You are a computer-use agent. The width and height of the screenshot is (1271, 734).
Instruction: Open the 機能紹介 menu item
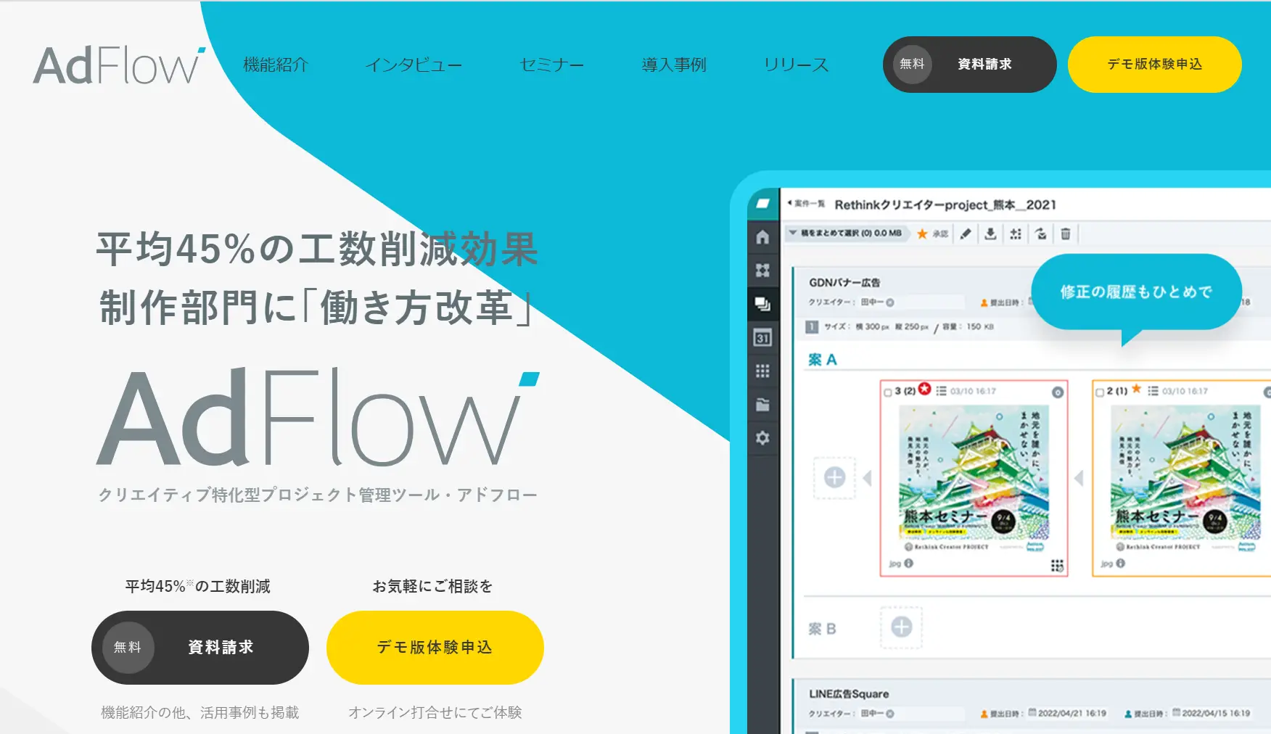[x=276, y=65]
